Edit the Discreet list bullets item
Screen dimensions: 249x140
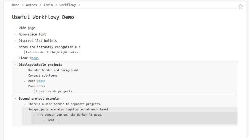[38, 41]
